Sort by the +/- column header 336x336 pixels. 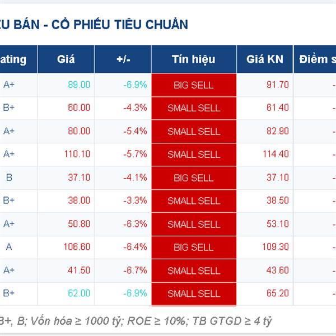pos(123,59)
